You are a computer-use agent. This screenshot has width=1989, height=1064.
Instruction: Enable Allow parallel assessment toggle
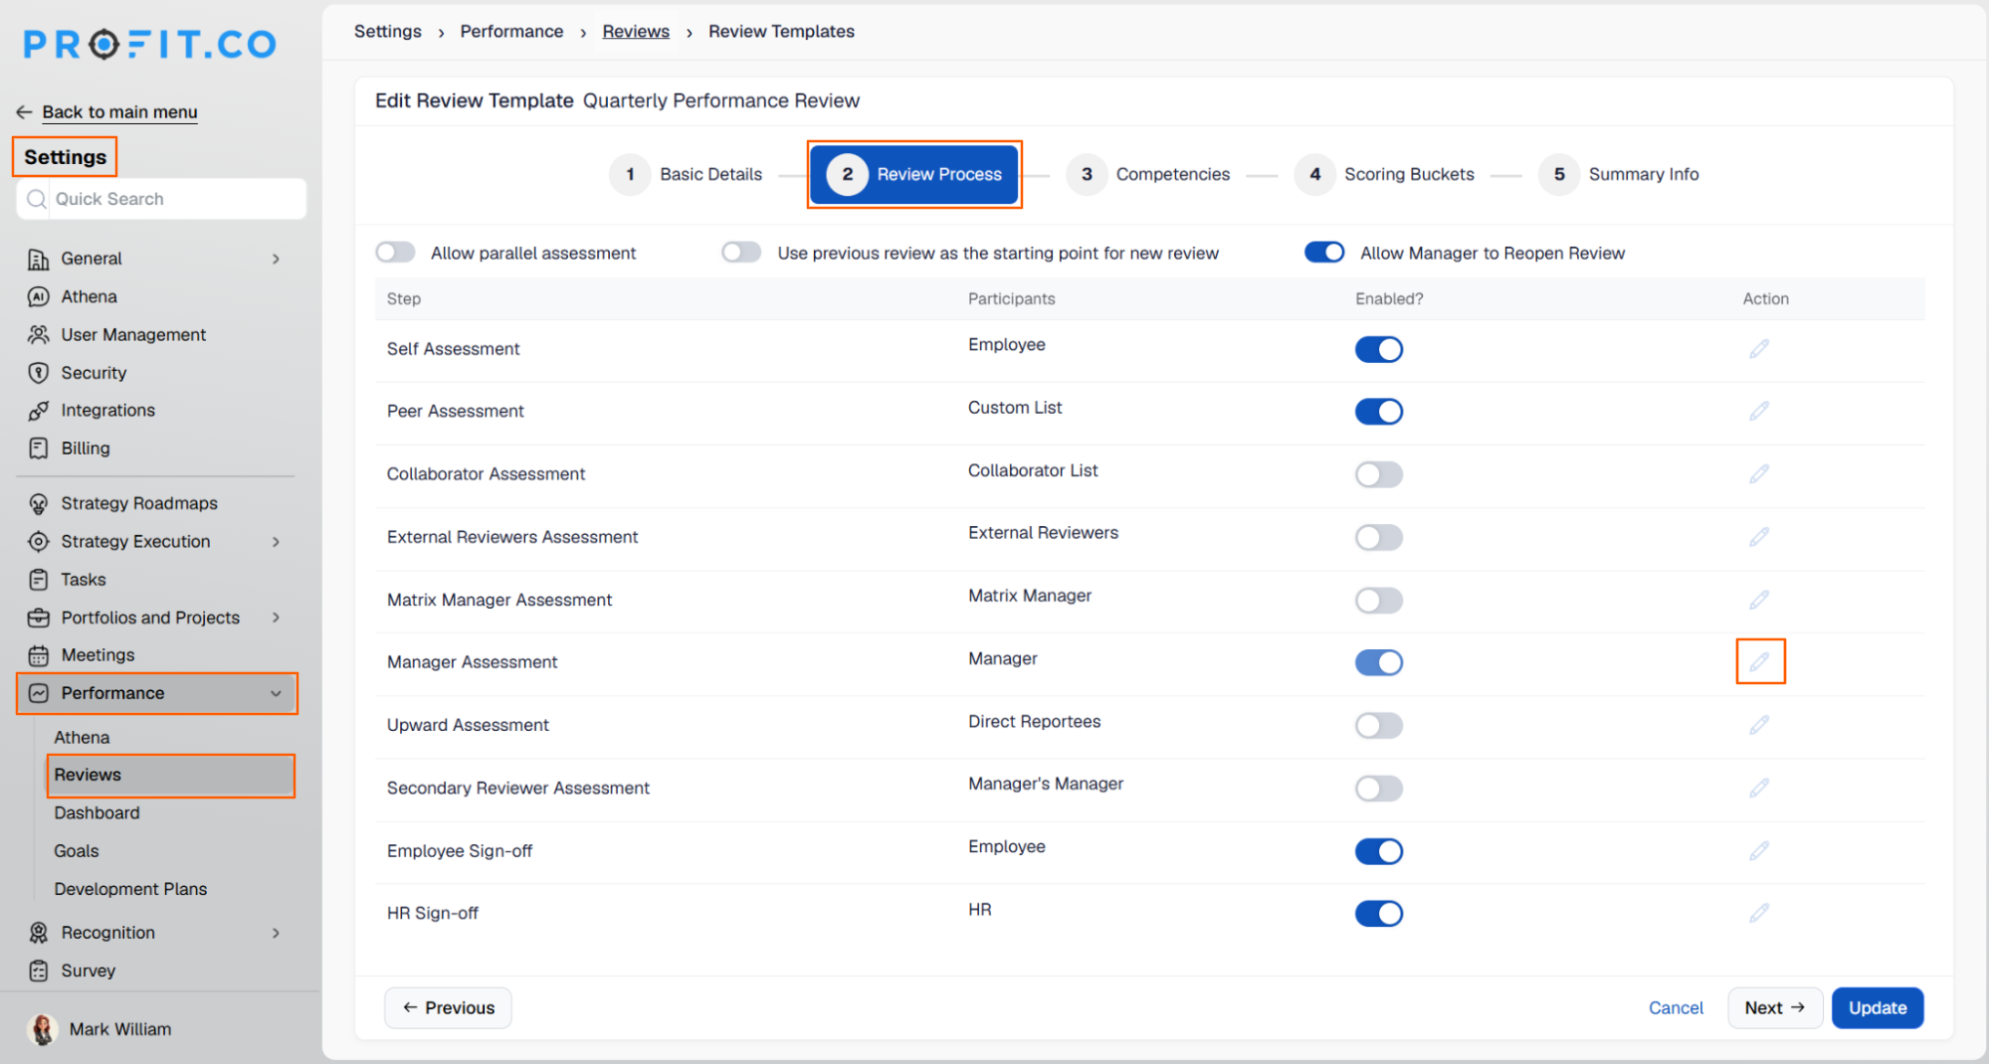[395, 253]
